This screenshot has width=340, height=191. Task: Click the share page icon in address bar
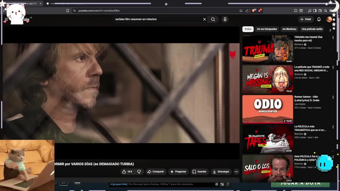click(x=247, y=11)
